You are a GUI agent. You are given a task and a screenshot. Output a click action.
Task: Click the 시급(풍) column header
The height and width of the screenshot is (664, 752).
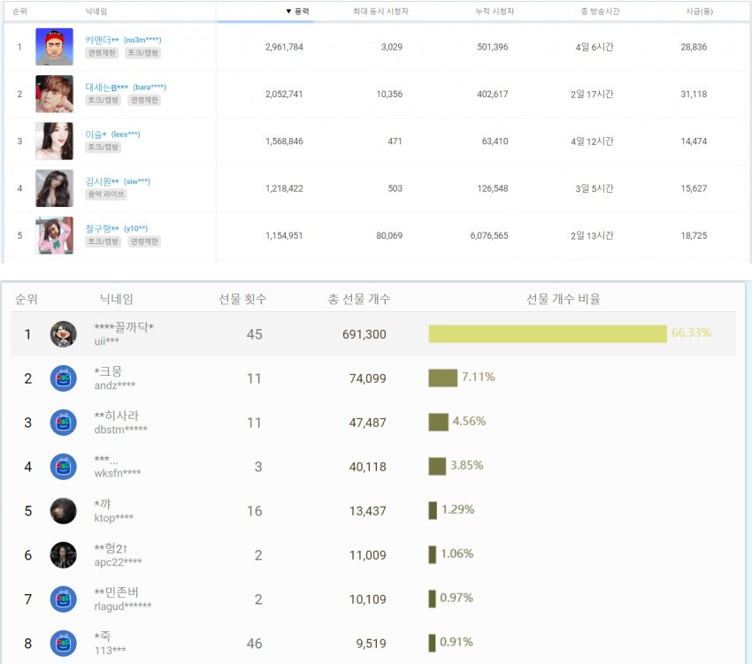pos(699,11)
